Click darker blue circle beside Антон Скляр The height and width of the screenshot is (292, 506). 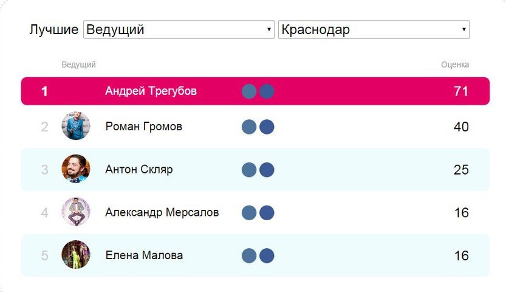267,170
